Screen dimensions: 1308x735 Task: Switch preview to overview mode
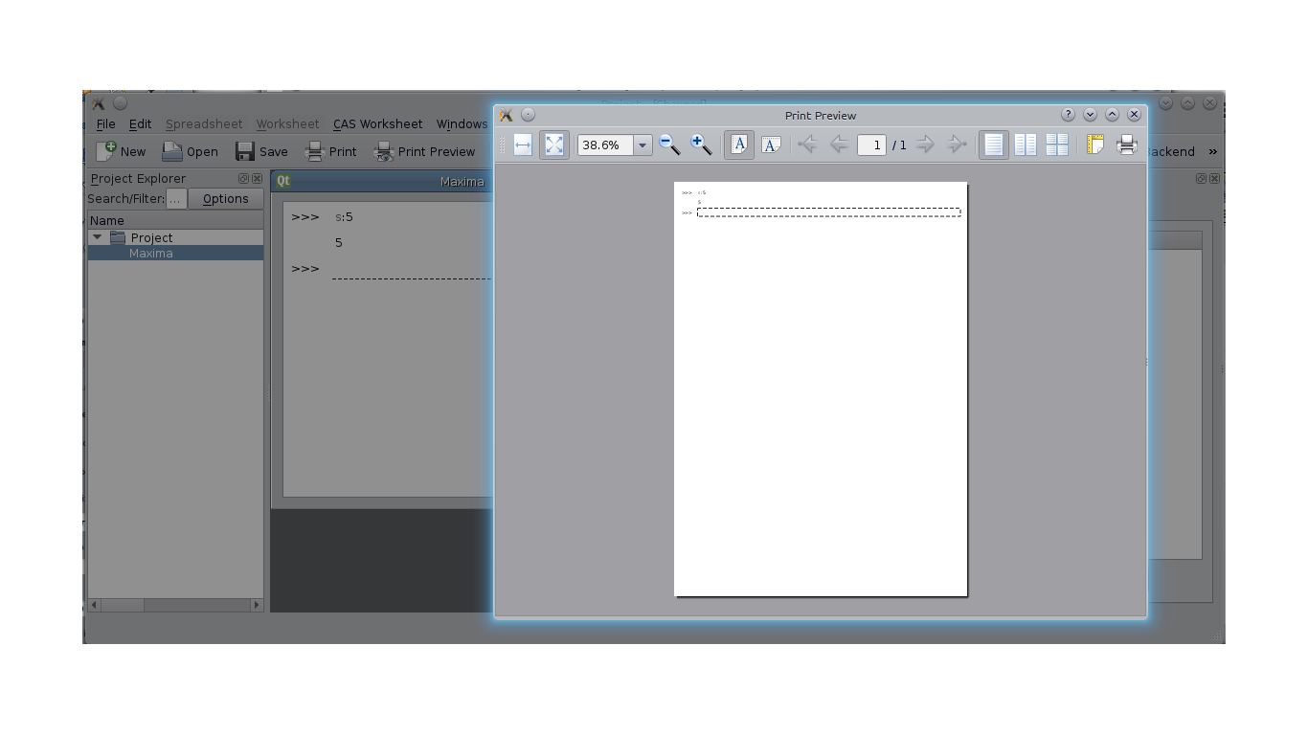[1057, 145]
